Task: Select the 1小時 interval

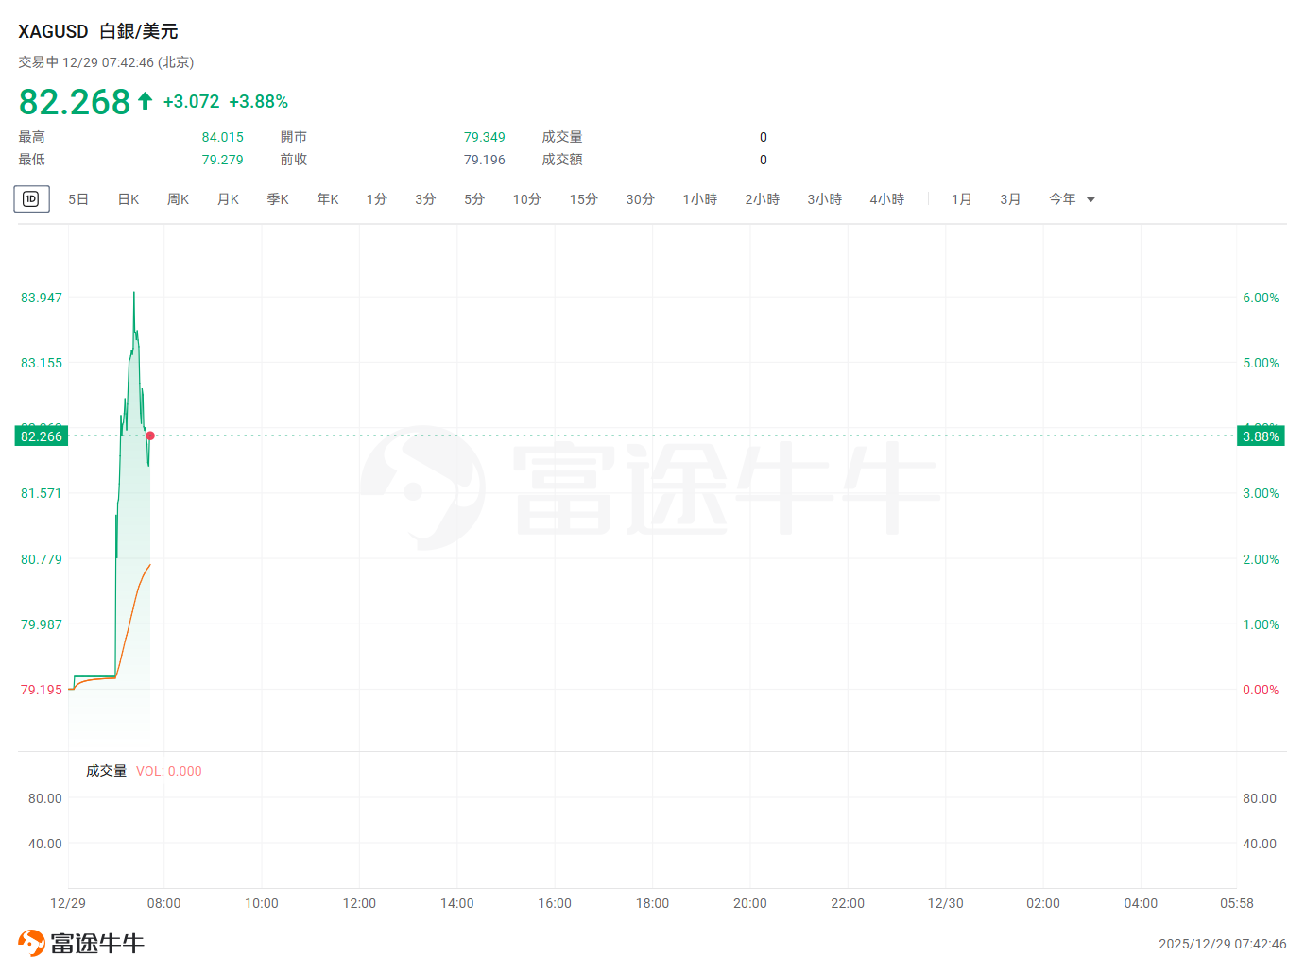Action: [699, 199]
